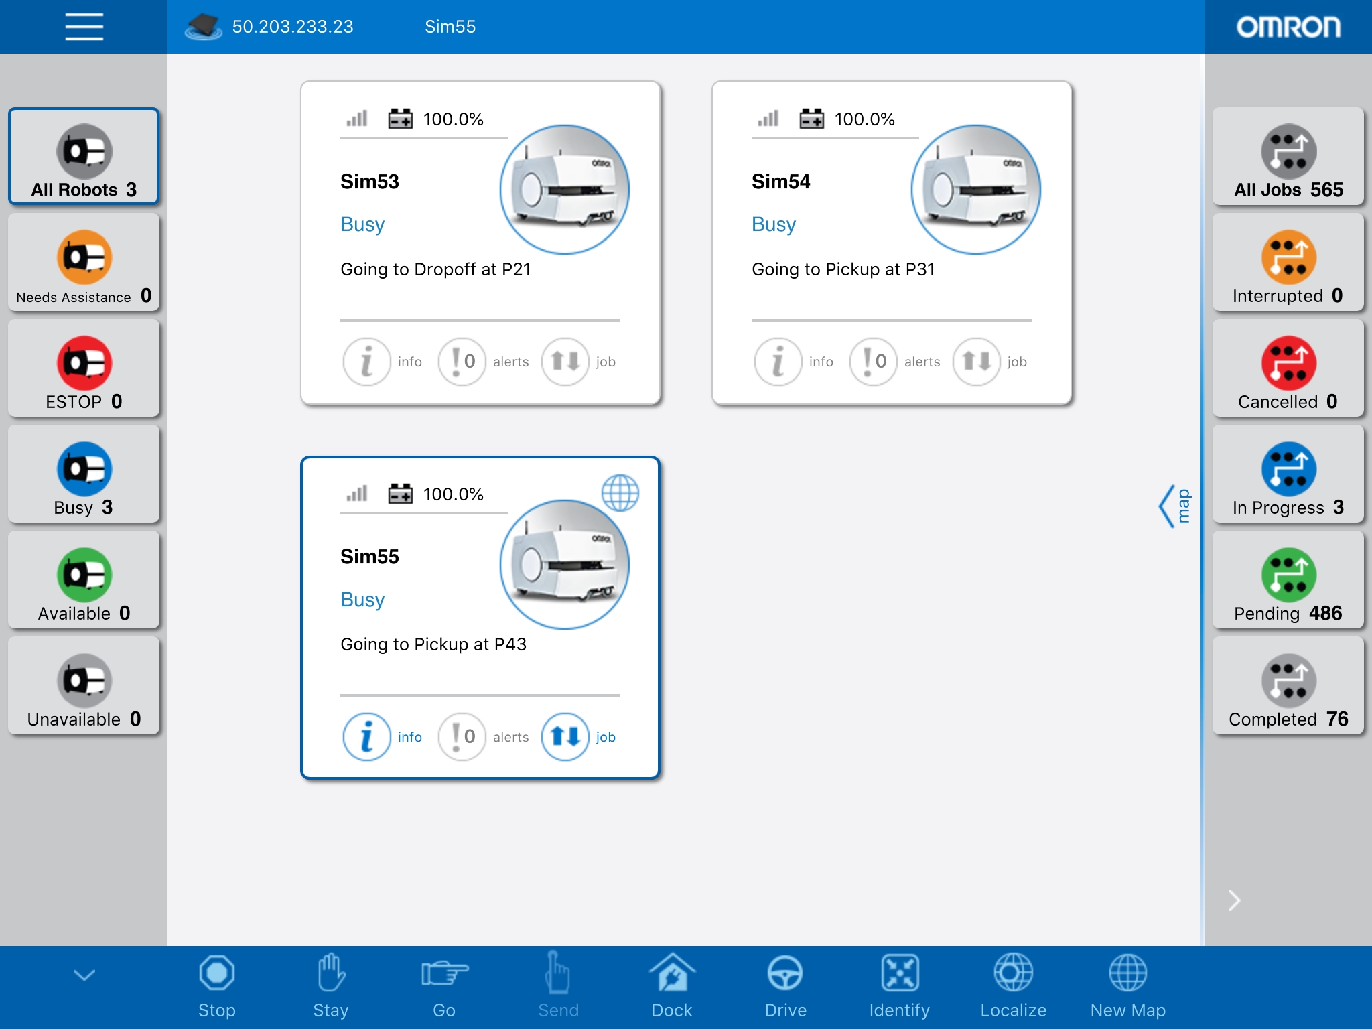Click the Localize command
This screenshot has height=1029, width=1372.
[x=1013, y=987]
